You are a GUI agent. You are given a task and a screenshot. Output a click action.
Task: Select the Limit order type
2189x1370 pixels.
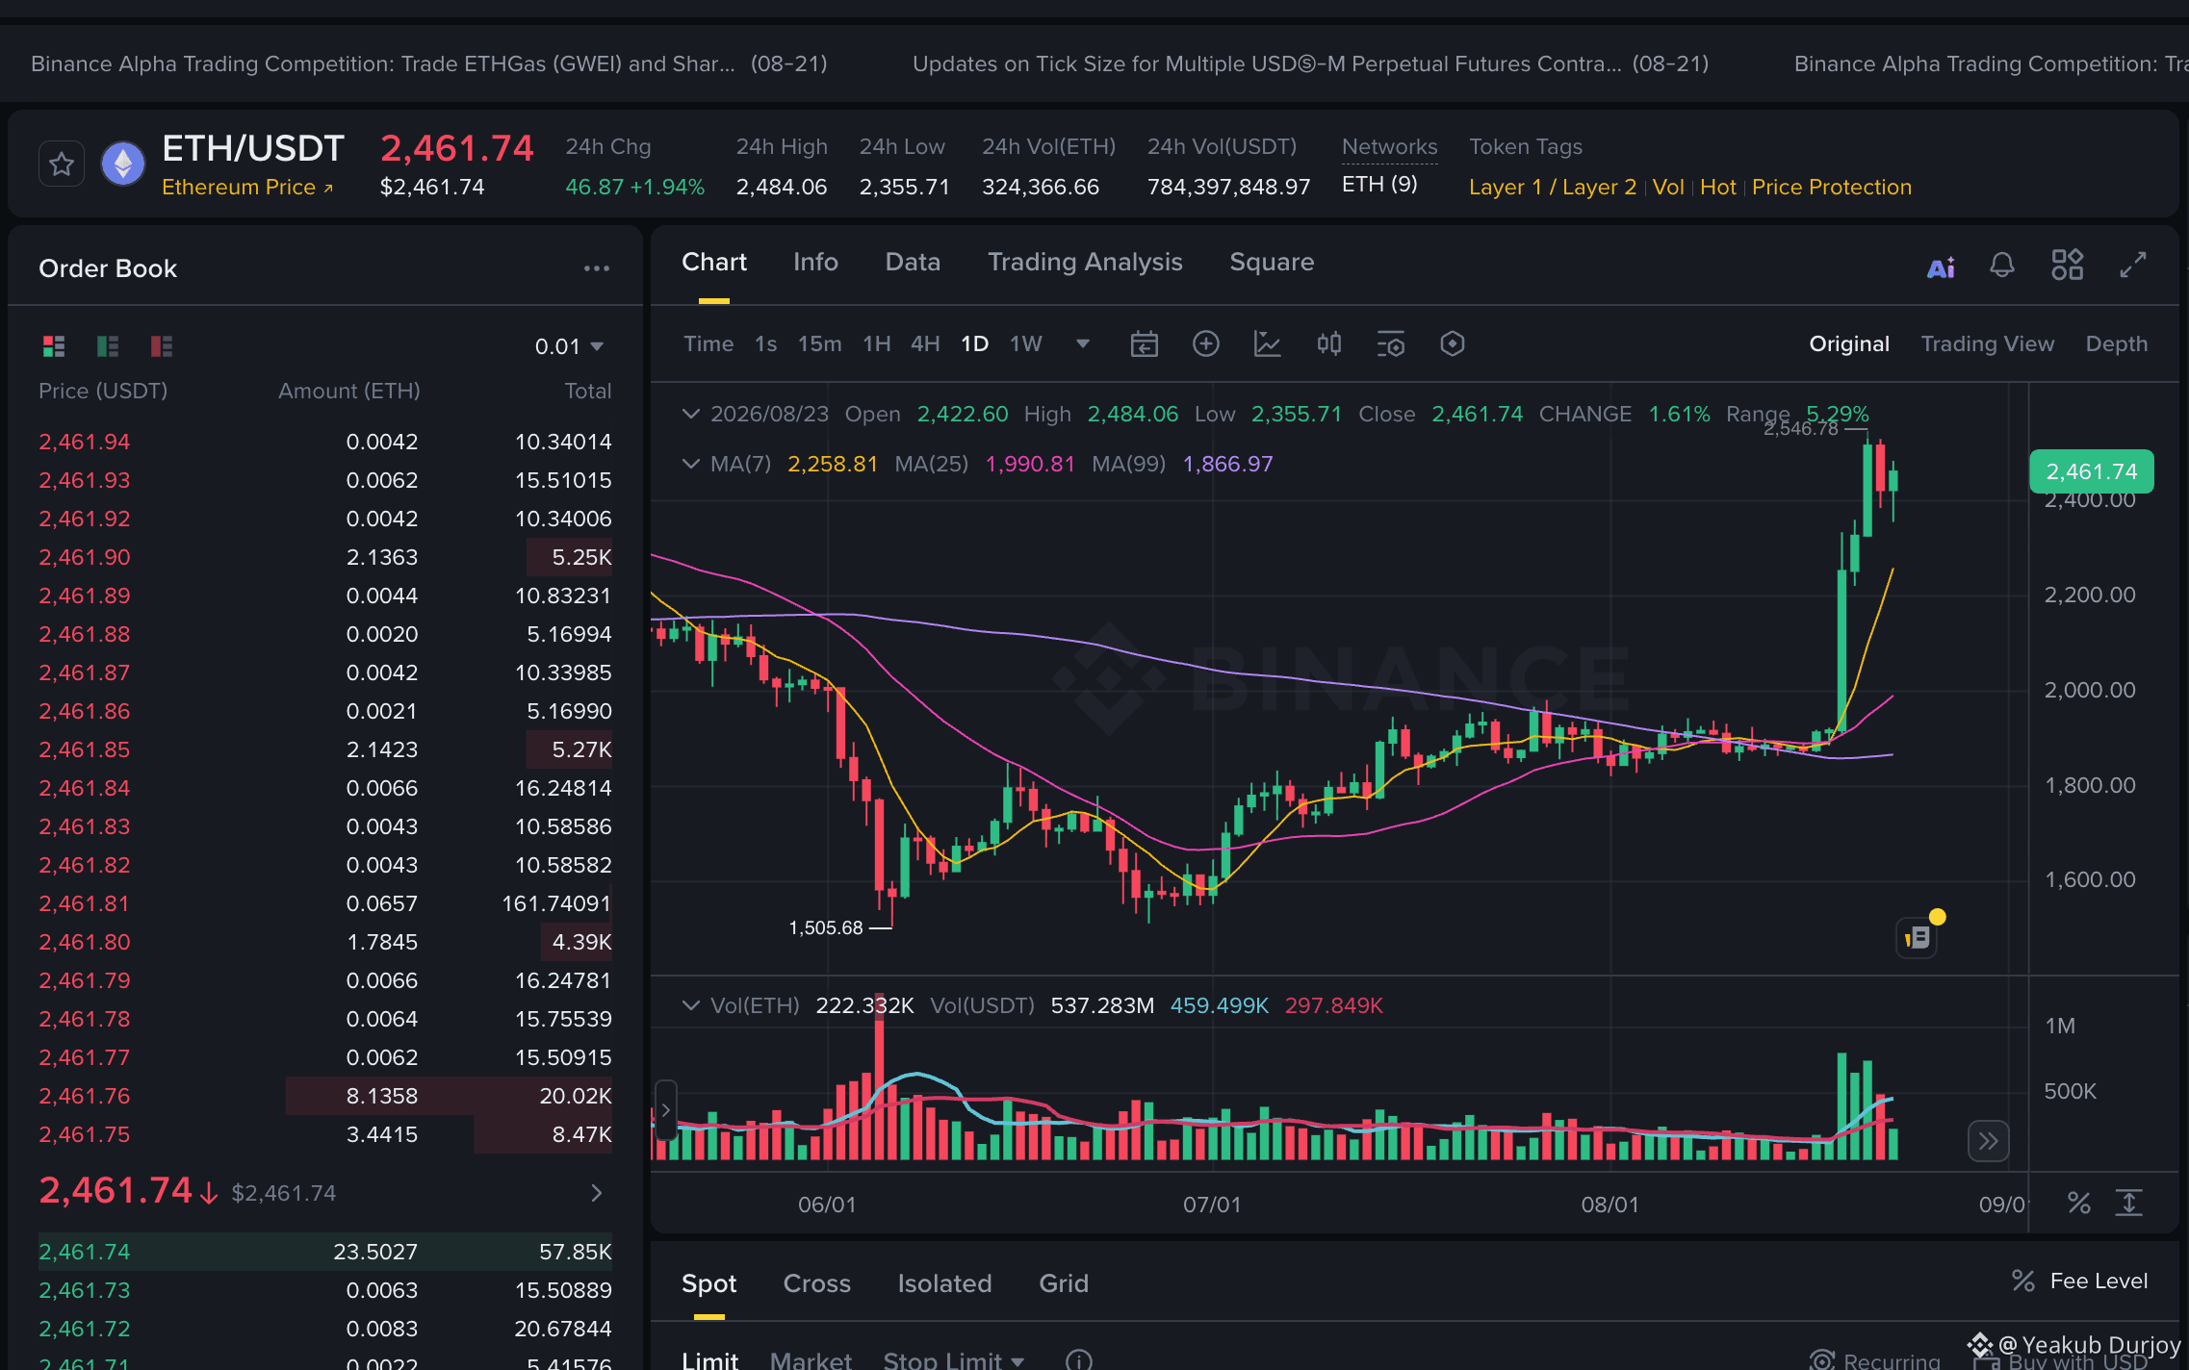[709, 1360]
